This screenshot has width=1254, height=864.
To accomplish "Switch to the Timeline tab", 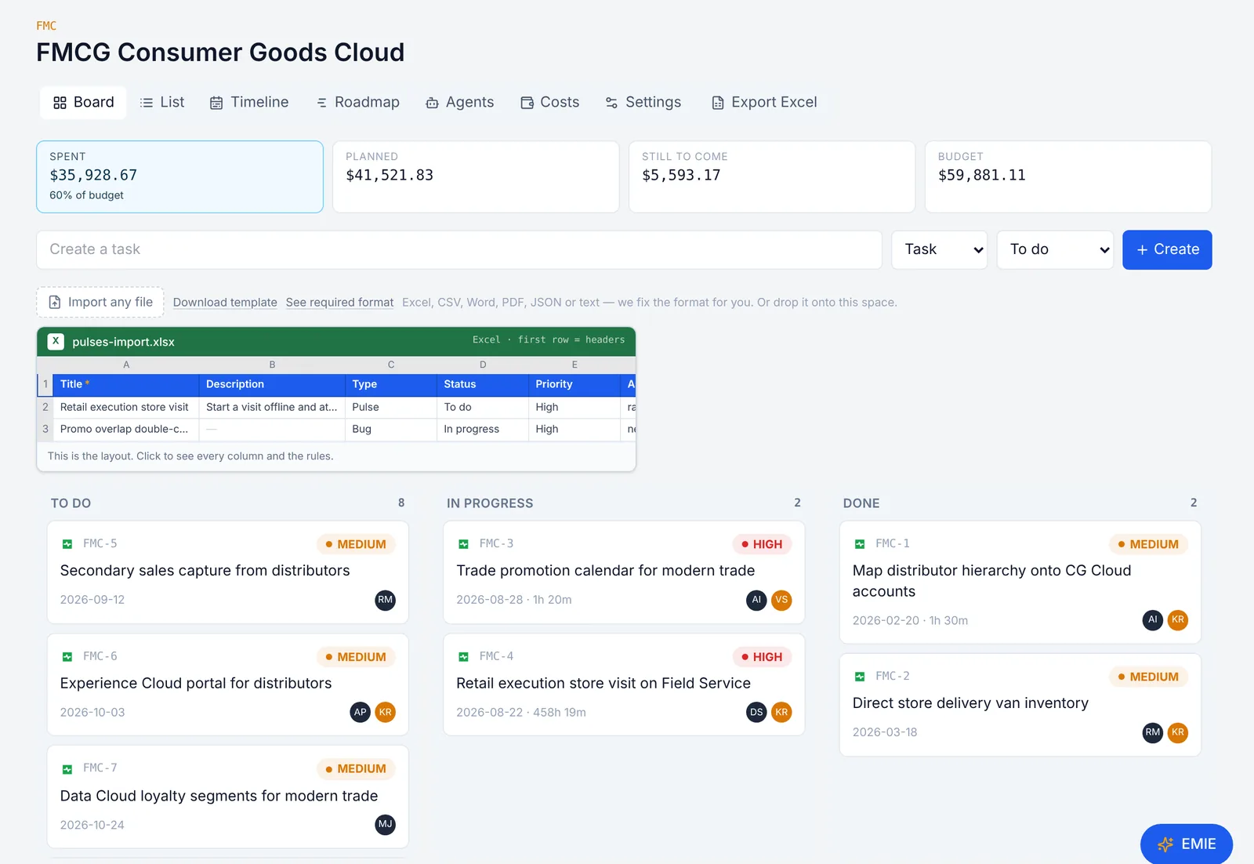I will [x=249, y=103].
